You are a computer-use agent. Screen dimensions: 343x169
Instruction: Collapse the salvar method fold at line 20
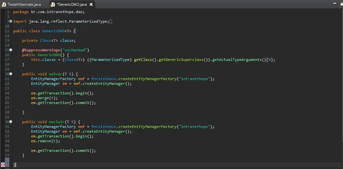pyautogui.click(x=11, y=74)
